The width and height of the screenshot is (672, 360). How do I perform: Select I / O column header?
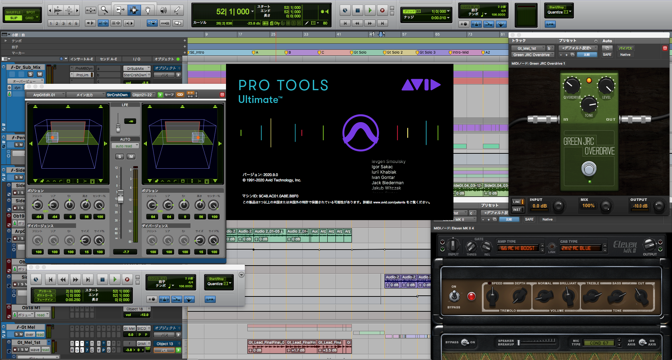coord(137,59)
